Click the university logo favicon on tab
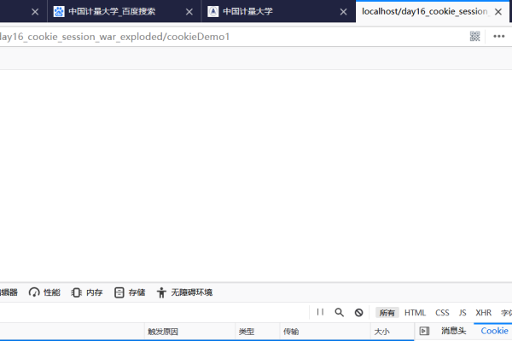This screenshot has width=512, height=341. point(212,12)
